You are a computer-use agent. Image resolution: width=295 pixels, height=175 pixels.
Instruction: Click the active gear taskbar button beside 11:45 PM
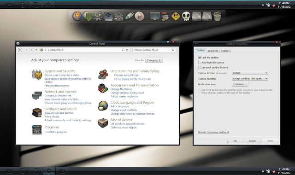(x=49, y=171)
